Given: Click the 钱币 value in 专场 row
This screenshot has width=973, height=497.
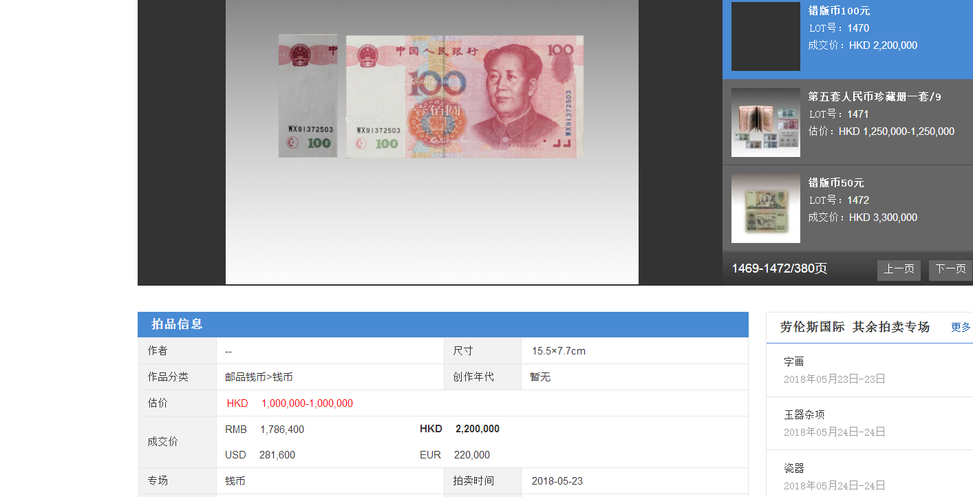Looking at the screenshot, I should 235,481.
